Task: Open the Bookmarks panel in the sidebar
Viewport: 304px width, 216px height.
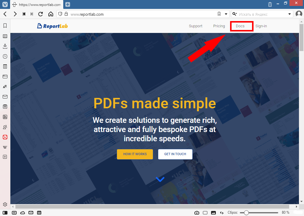Action: pos(5,26)
